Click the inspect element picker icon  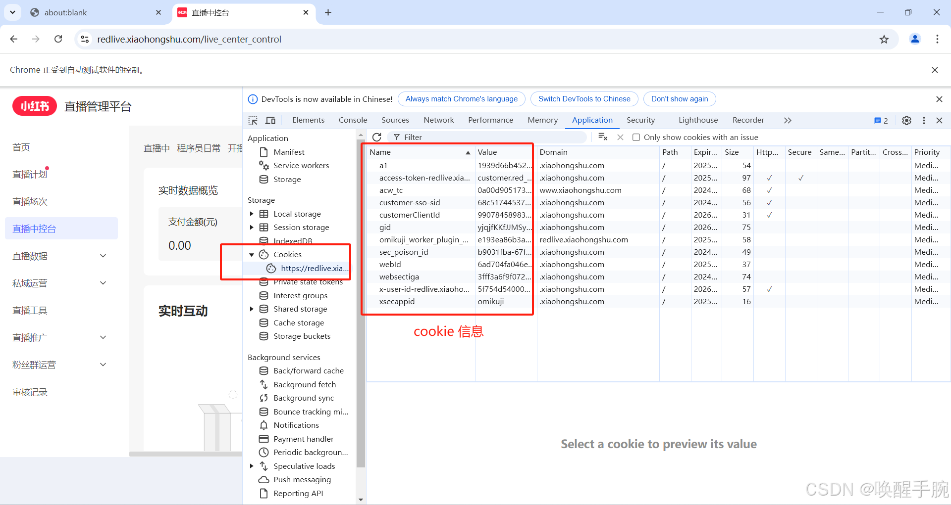click(x=253, y=120)
